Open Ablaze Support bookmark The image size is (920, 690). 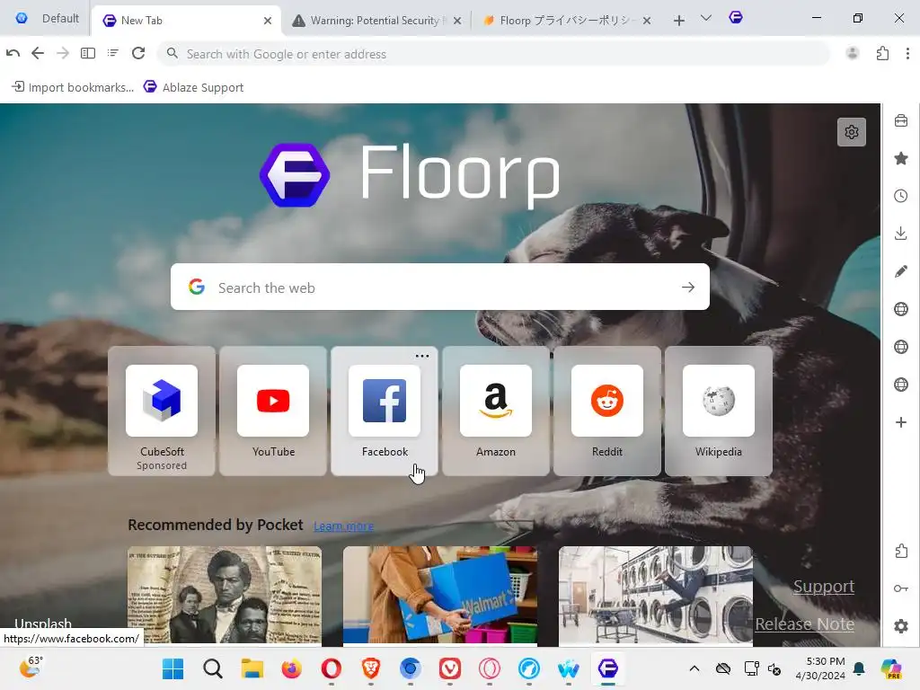pyautogui.click(x=194, y=87)
